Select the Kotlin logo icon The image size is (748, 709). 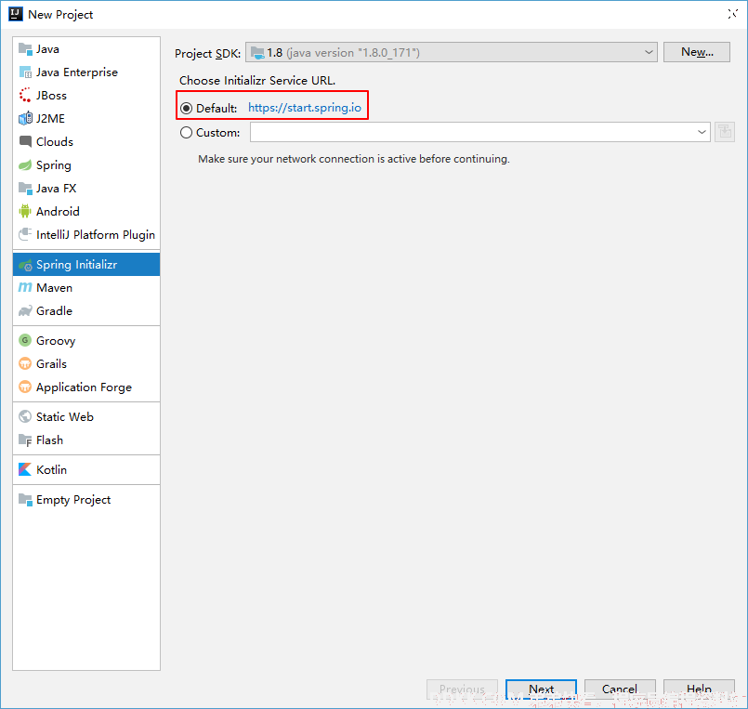[25, 470]
